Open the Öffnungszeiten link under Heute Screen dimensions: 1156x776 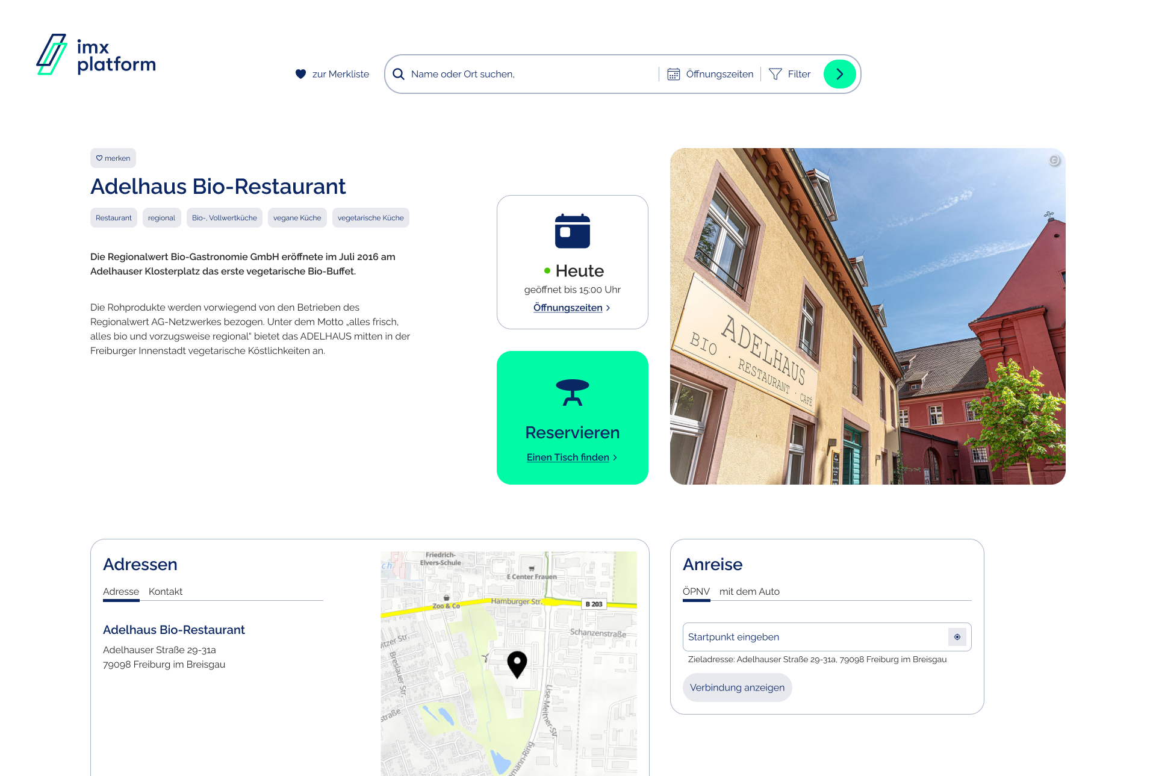(572, 308)
